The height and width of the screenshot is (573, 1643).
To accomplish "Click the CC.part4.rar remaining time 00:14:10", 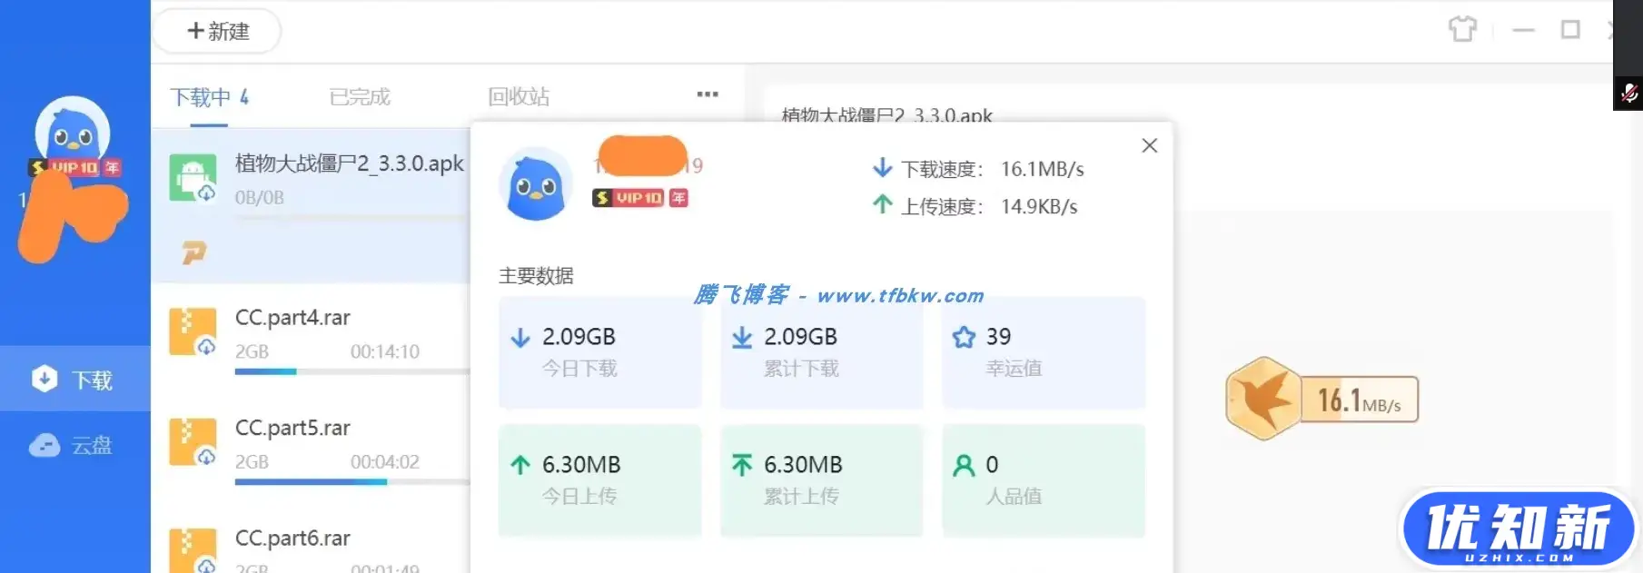I will click(x=385, y=351).
